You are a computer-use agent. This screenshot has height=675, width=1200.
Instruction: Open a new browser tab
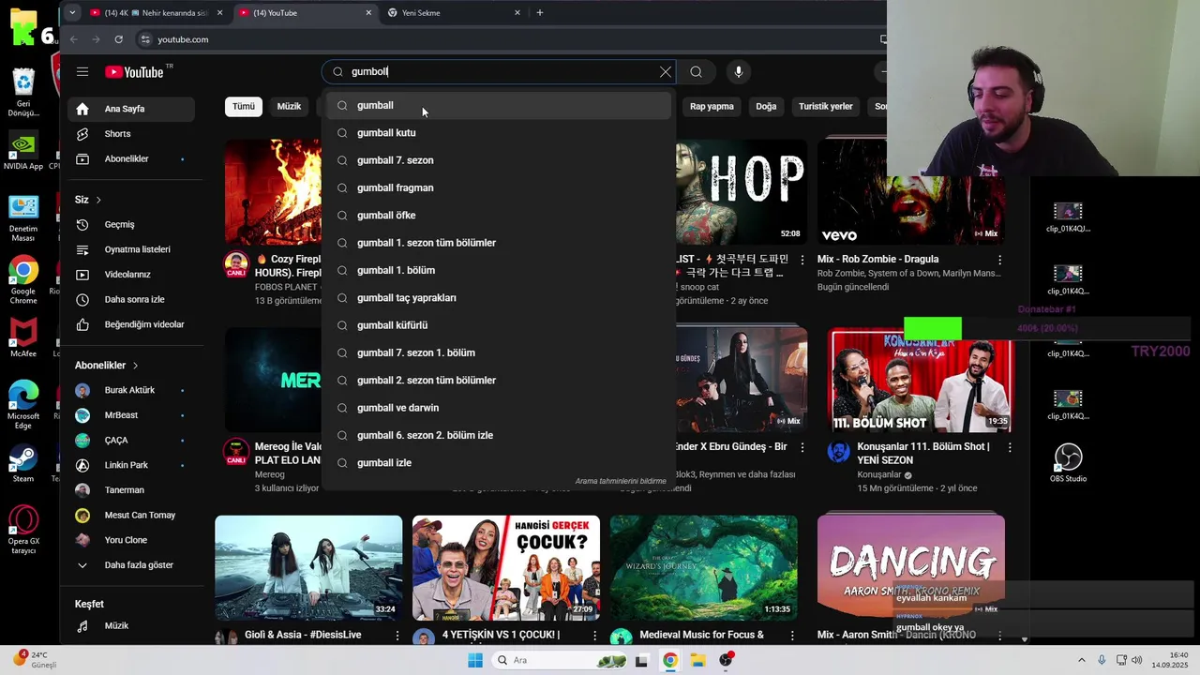(539, 13)
